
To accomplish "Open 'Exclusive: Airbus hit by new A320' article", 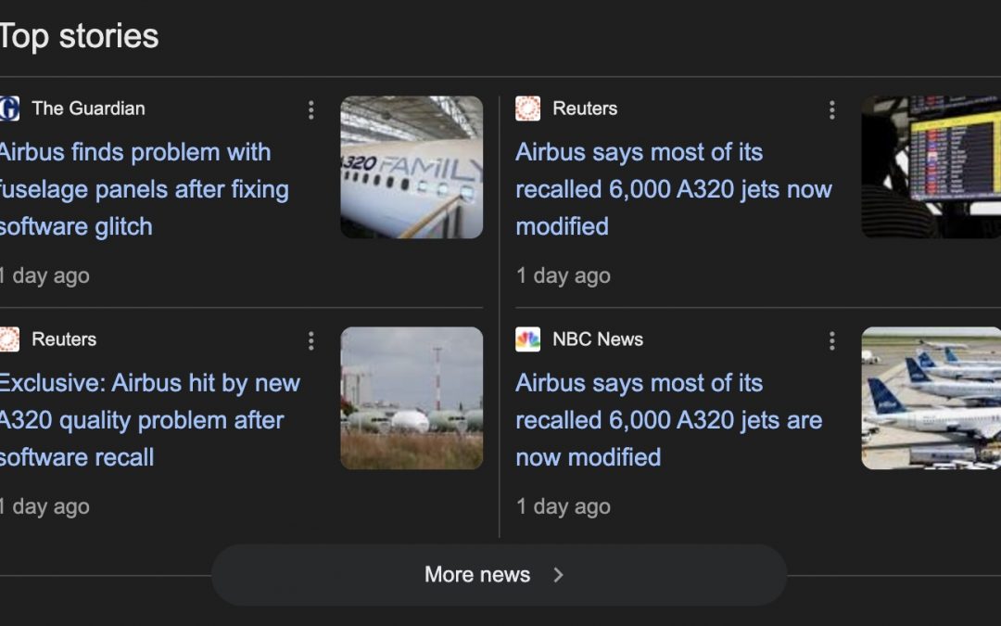I will point(148,420).
